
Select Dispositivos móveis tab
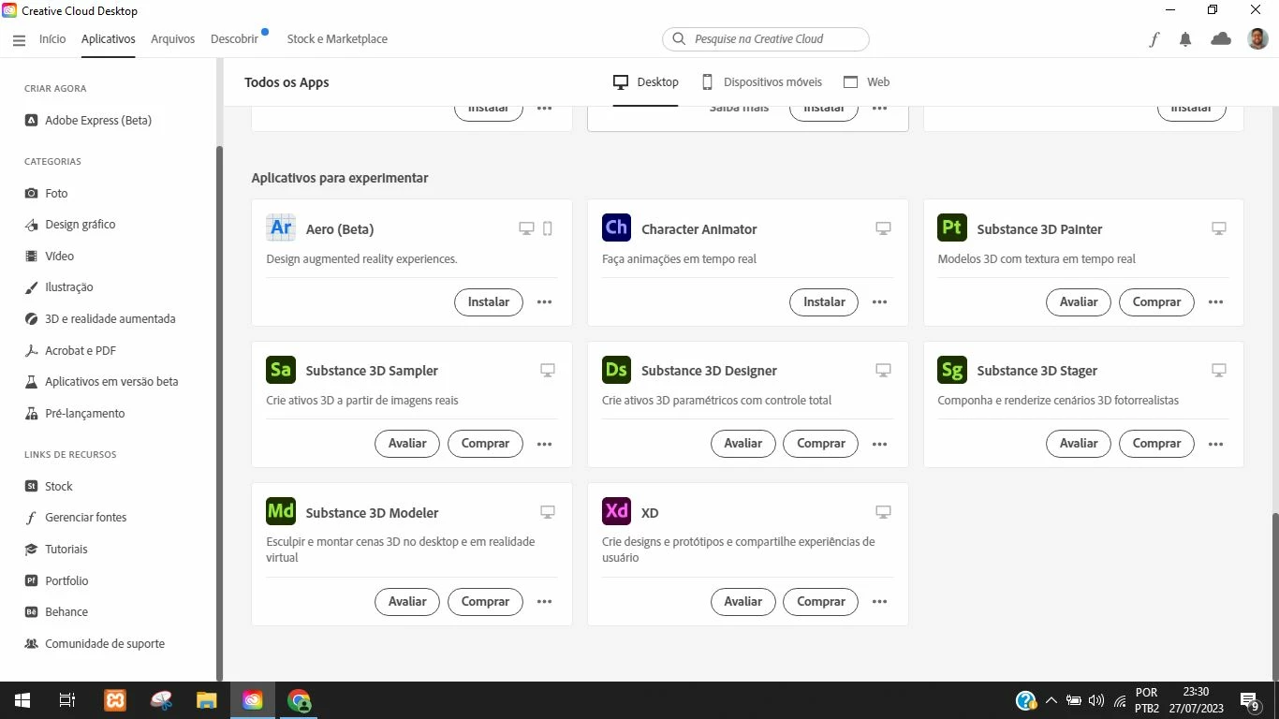[x=762, y=81]
